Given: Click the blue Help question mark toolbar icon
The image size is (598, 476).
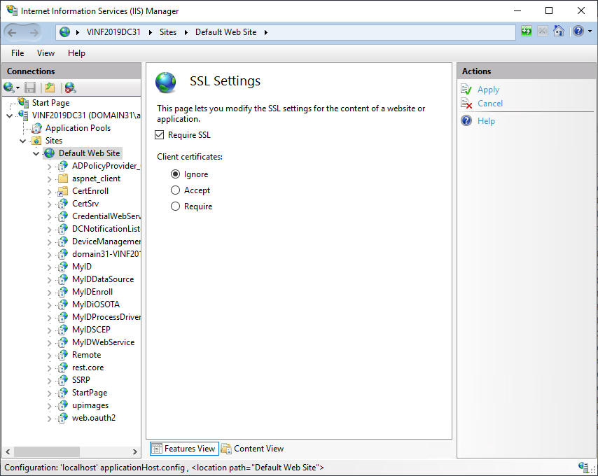Looking at the screenshot, I should click(x=578, y=31).
